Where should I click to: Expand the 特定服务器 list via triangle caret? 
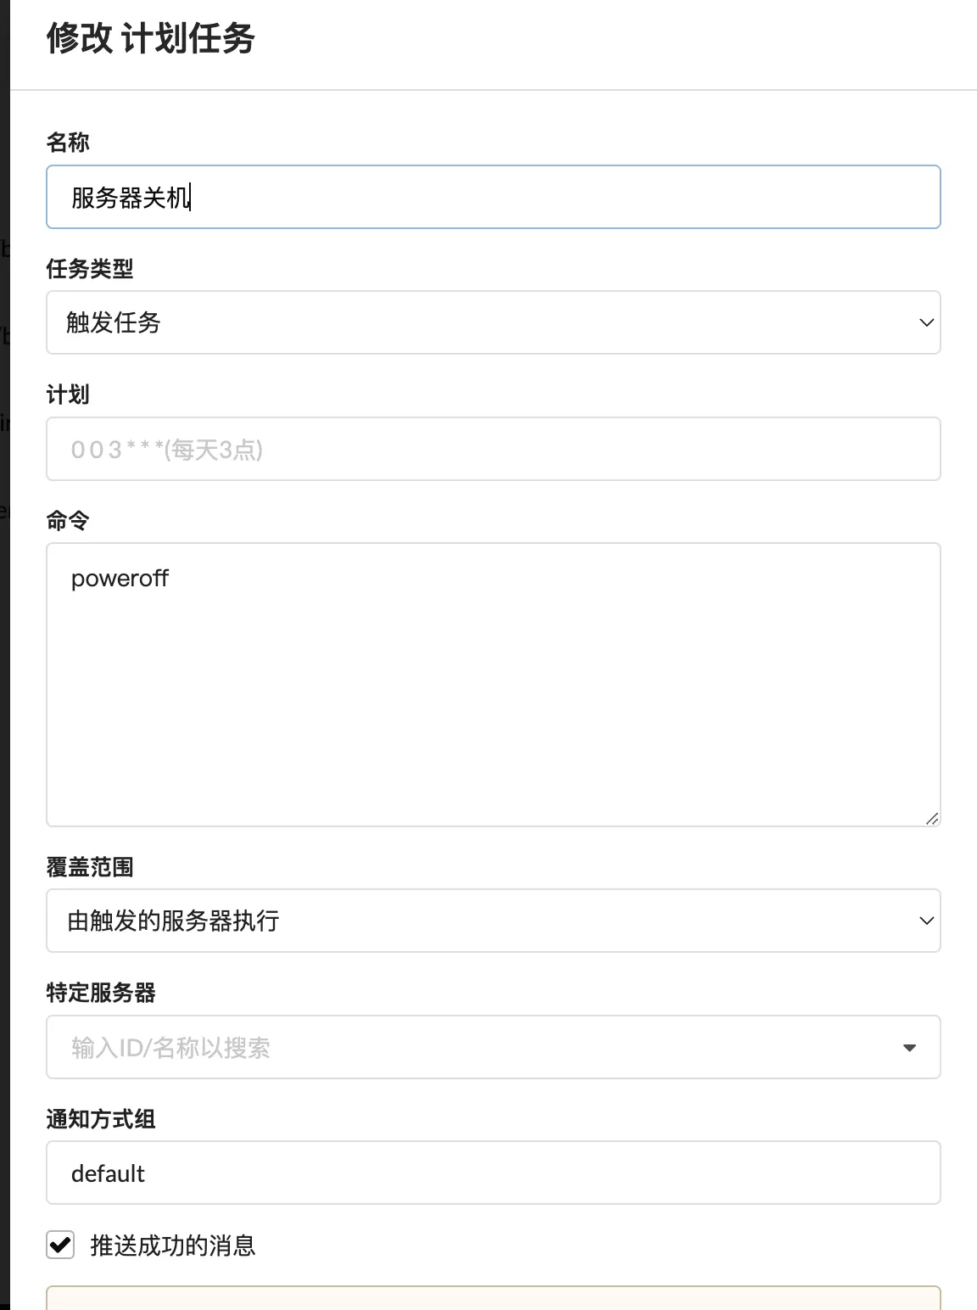pyautogui.click(x=910, y=1048)
